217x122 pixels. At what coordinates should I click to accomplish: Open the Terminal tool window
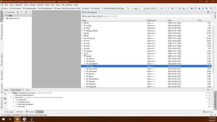tap(30, 112)
